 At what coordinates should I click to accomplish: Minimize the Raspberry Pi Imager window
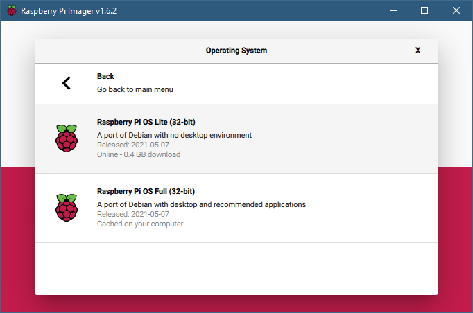click(393, 10)
